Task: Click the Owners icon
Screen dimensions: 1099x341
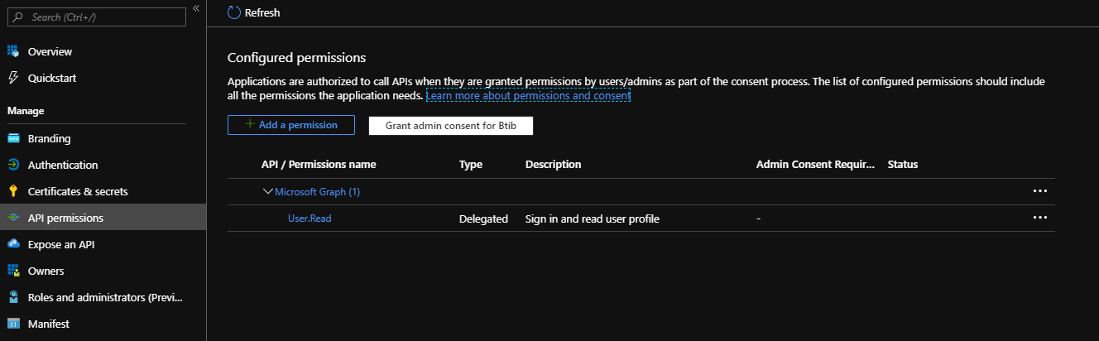Action: tap(13, 271)
